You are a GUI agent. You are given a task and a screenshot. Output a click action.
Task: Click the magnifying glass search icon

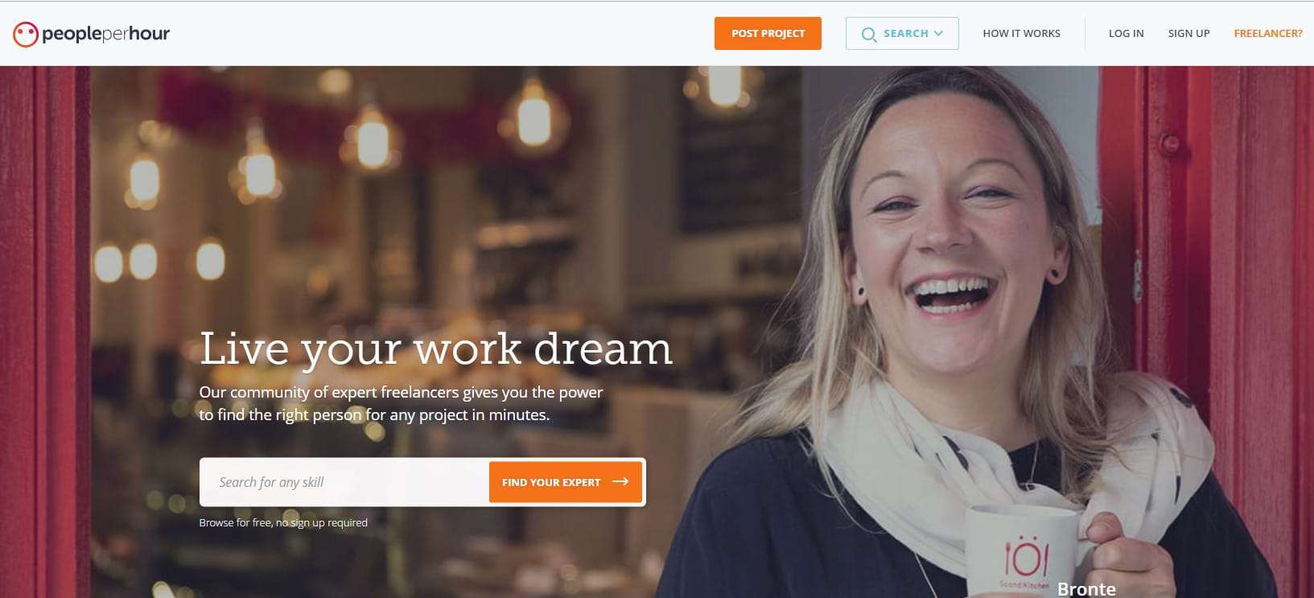[x=869, y=35]
